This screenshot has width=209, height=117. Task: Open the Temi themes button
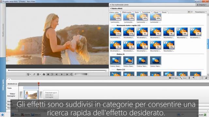183,78
